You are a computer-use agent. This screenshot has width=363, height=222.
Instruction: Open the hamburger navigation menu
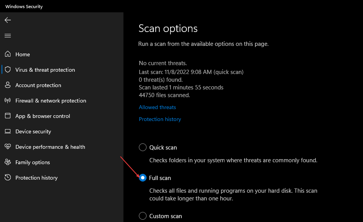pyautogui.click(x=8, y=35)
